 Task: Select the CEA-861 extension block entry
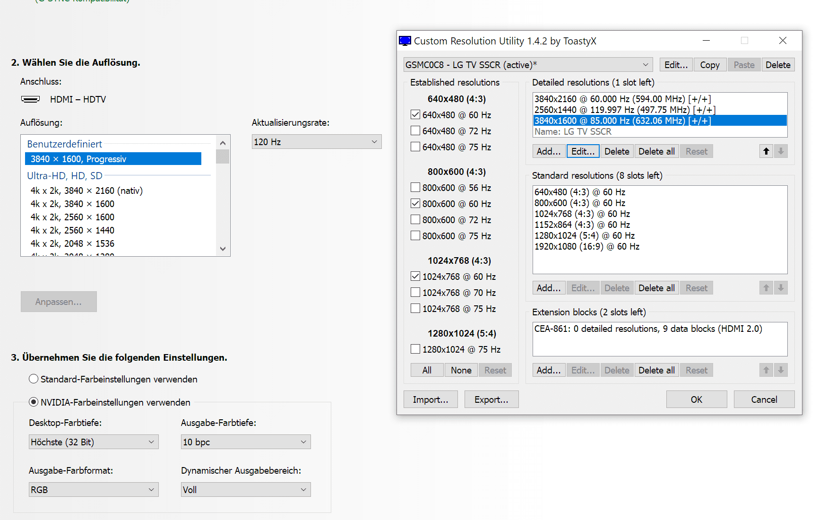coord(660,329)
